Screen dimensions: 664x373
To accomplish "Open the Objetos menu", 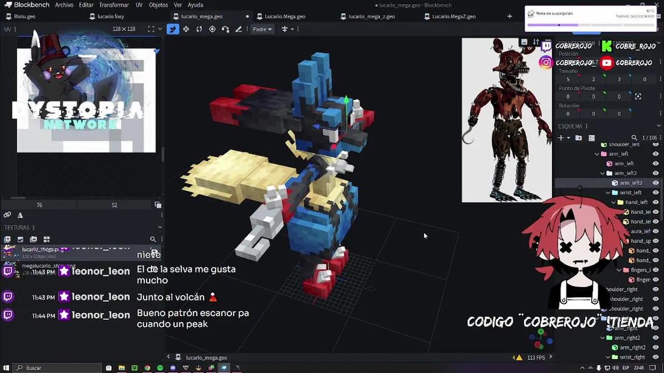I will point(158,5).
